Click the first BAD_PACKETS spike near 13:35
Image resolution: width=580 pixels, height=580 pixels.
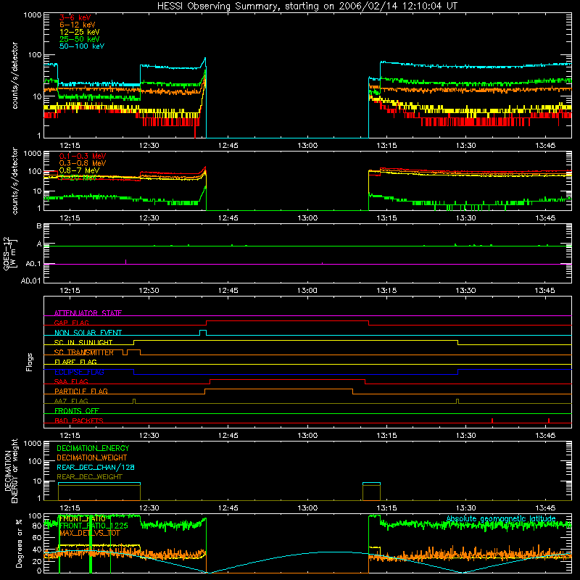[492, 420]
